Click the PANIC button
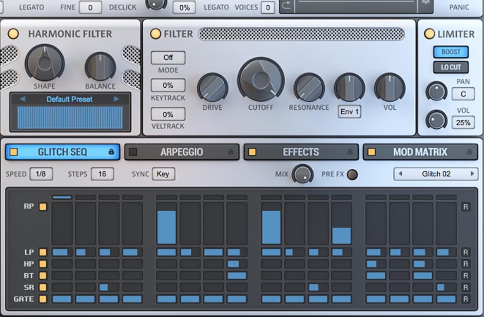This screenshot has width=484, height=317. coord(459,7)
